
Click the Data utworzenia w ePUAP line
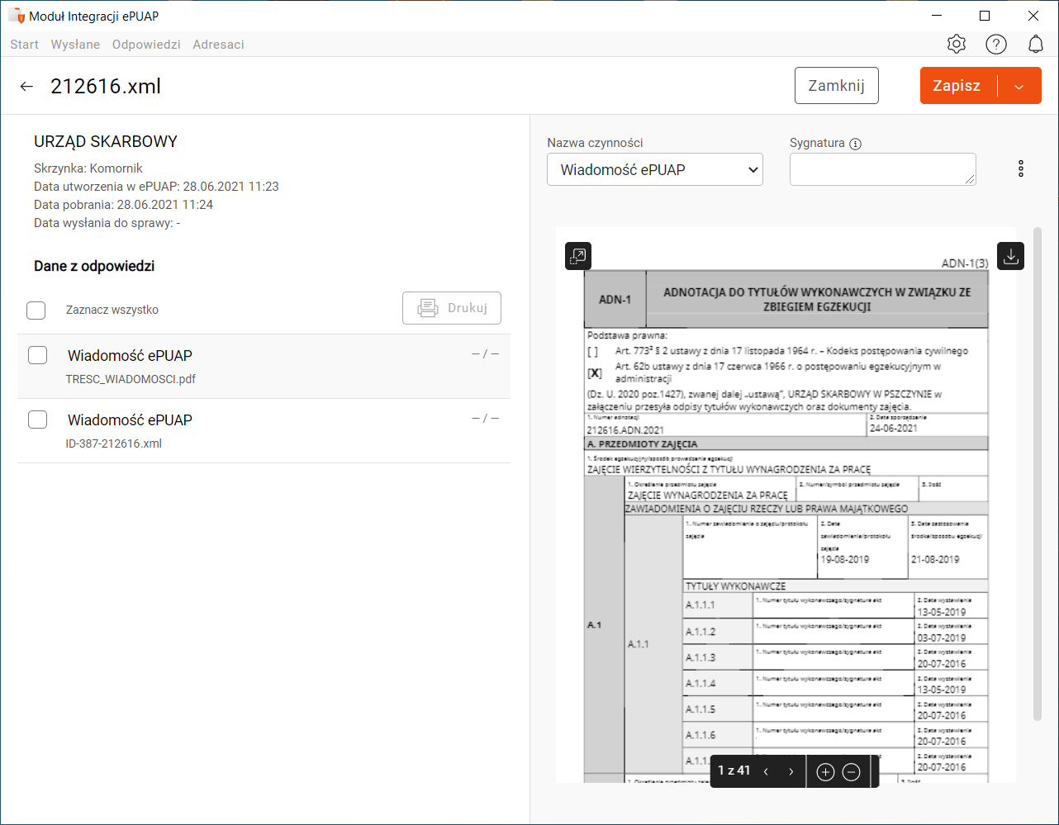[x=156, y=187]
